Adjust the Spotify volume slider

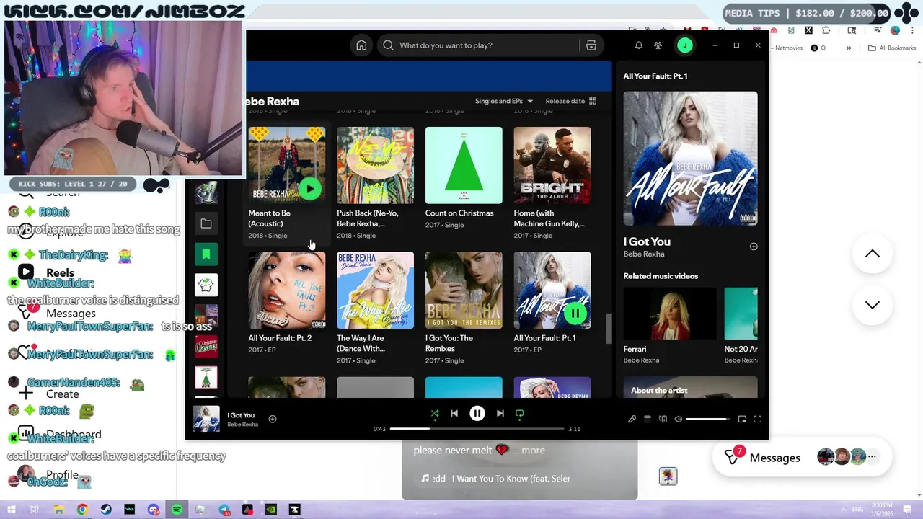[x=707, y=419]
